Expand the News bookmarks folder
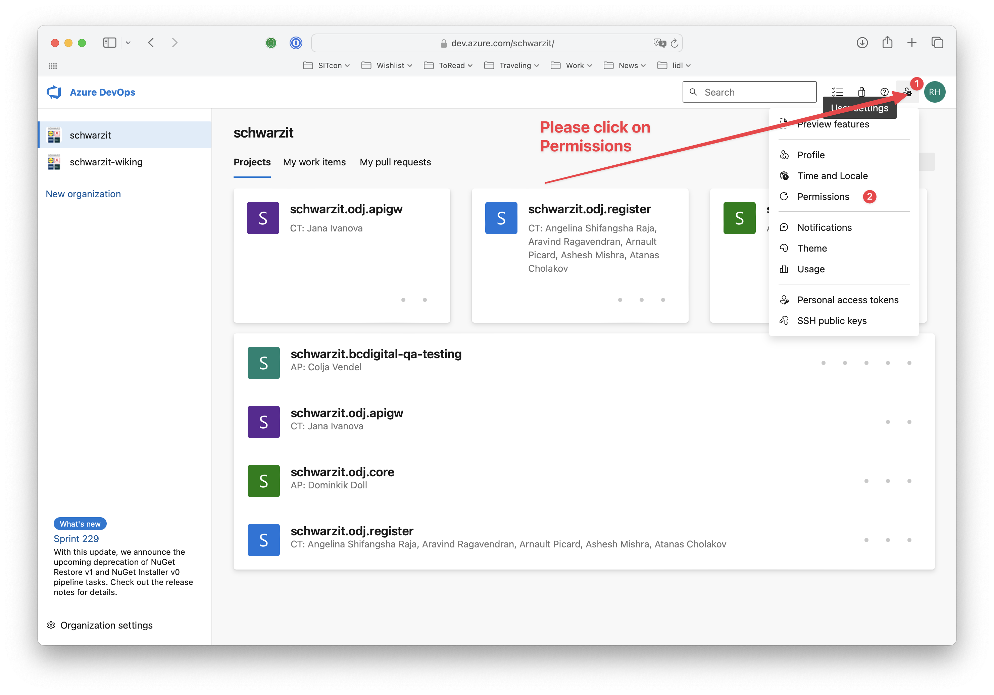The width and height of the screenshot is (994, 695). (625, 65)
